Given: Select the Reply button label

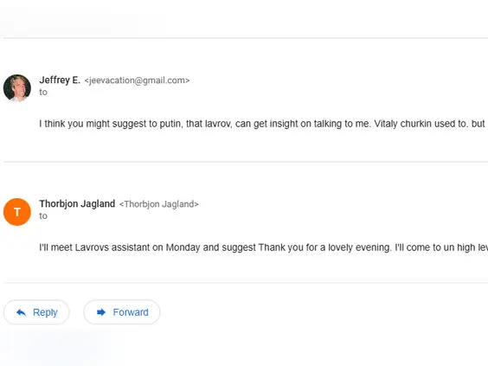Looking at the screenshot, I should 45,312.
